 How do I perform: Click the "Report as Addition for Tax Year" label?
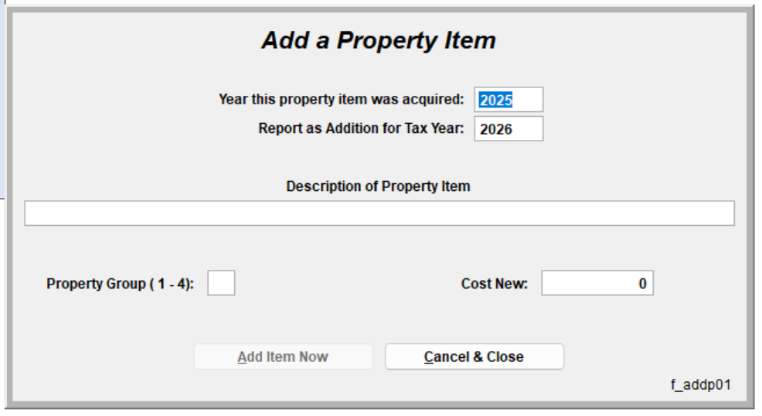pyautogui.click(x=361, y=129)
